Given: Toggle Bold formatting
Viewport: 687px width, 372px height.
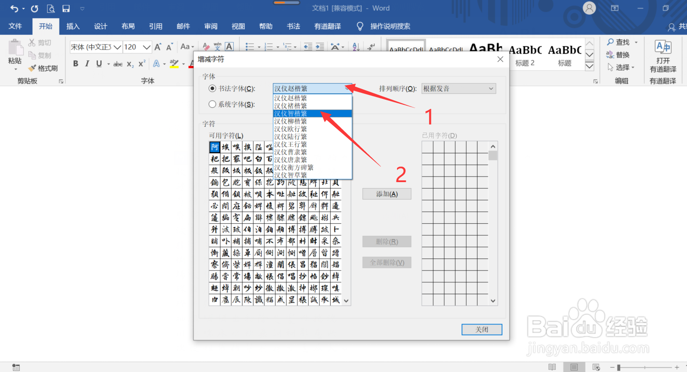Looking at the screenshot, I should [75, 64].
